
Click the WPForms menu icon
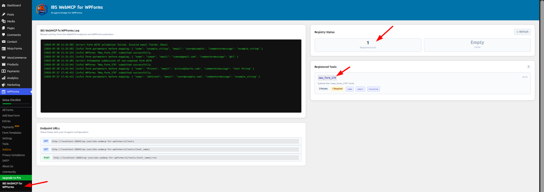pos(4,91)
